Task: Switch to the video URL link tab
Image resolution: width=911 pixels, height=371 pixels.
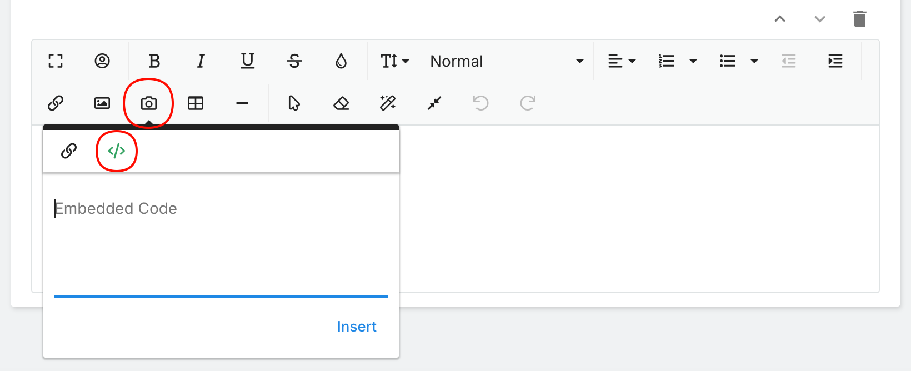Action: pos(69,151)
